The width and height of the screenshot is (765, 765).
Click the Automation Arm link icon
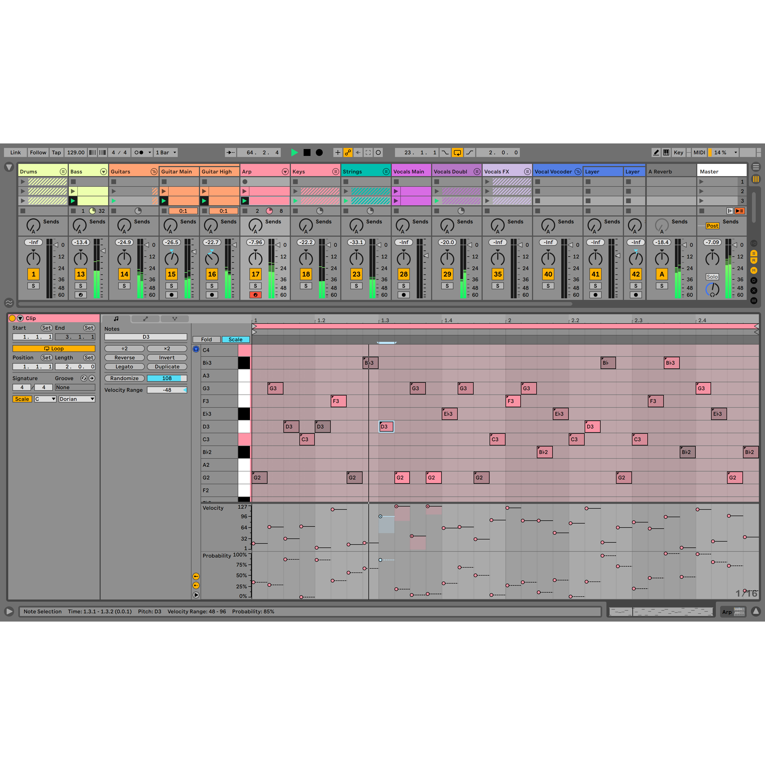(348, 152)
